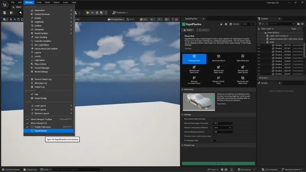Open the Tools menu
Viewport: 306px width, 172px height.
tap(39, 2)
